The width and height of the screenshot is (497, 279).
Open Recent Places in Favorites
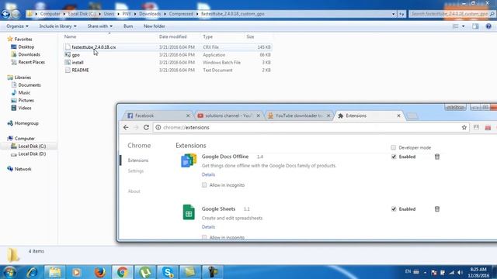click(x=31, y=62)
